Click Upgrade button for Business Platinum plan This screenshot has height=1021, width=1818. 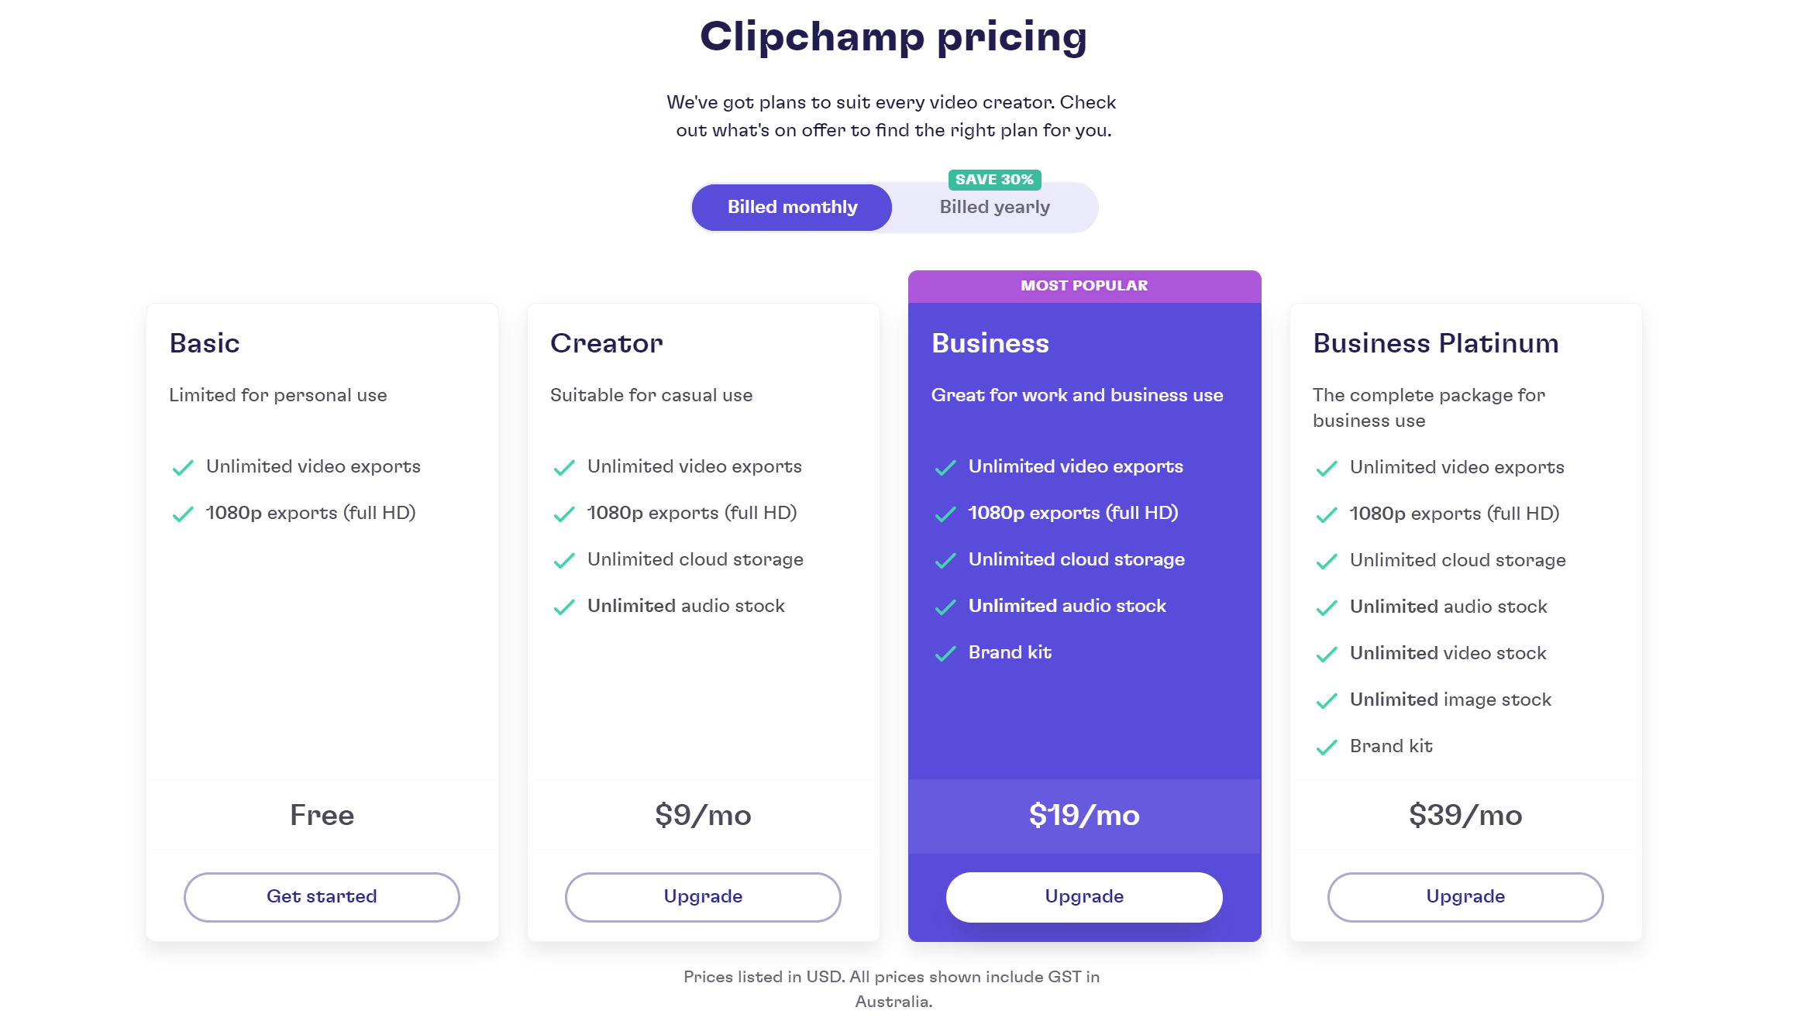pyautogui.click(x=1463, y=896)
